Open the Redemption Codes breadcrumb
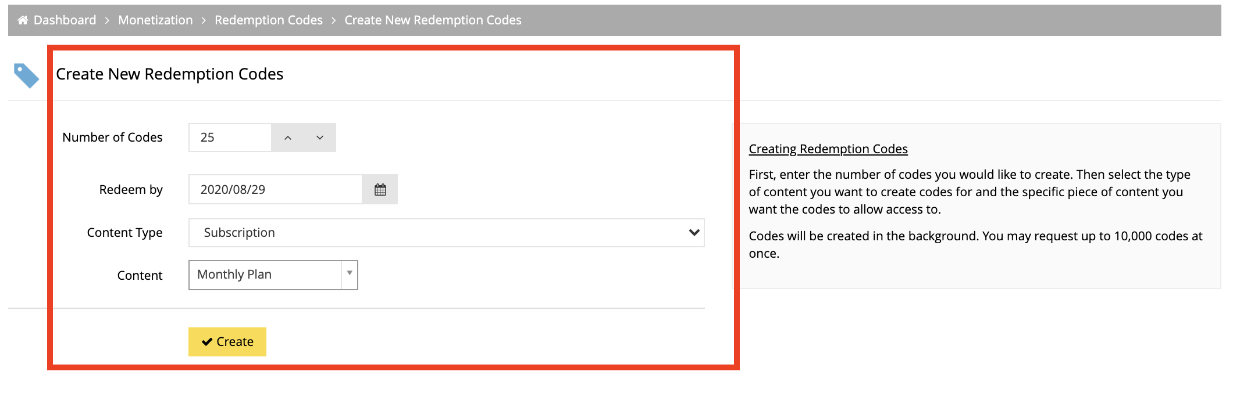Screen dimensions: 1233x404 tap(269, 20)
